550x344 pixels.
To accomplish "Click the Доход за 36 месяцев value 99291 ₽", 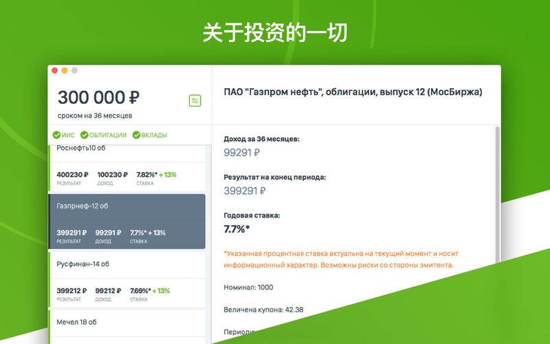I will [x=242, y=153].
